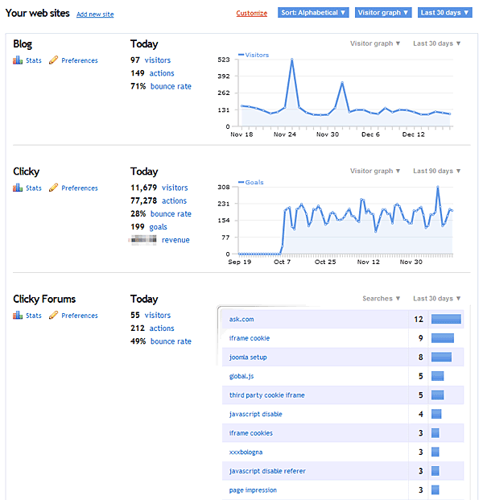Open Clicky Preferences link
The image size is (483, 500).
[80, 188]
